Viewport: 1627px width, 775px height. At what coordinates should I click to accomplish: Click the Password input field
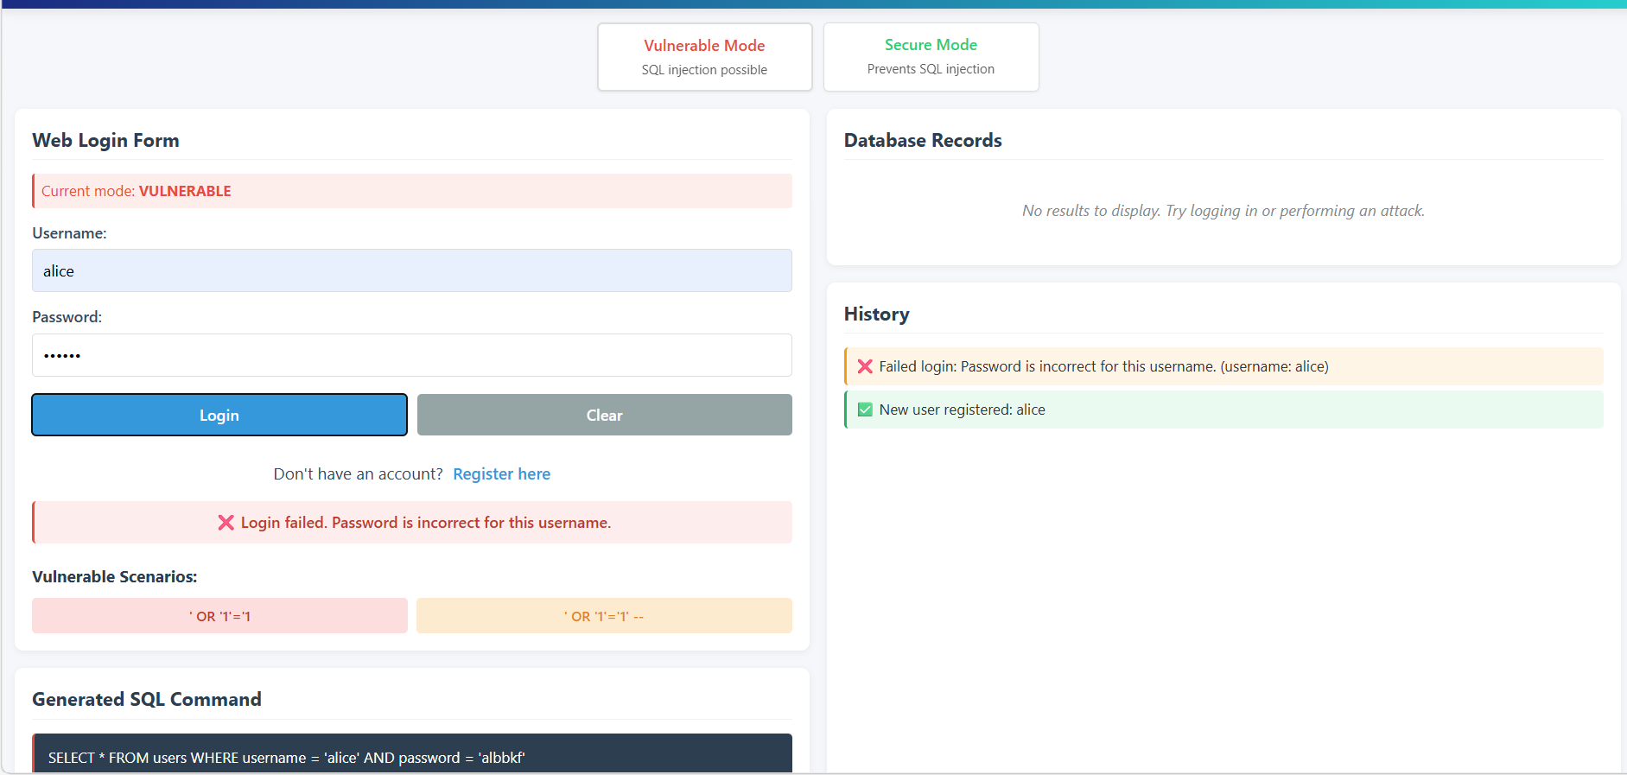click(411, 355)
